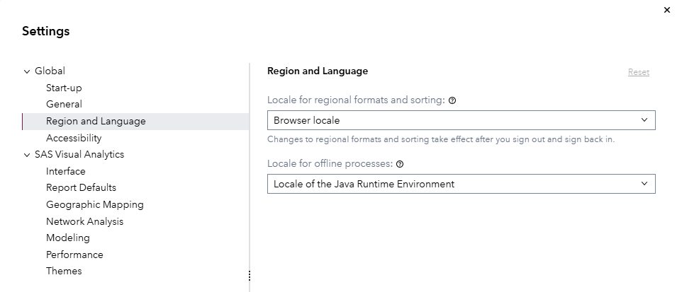Open Modeling settings
Screen dimensions: 677x292
pyautogui.click(x=68, y=238)
